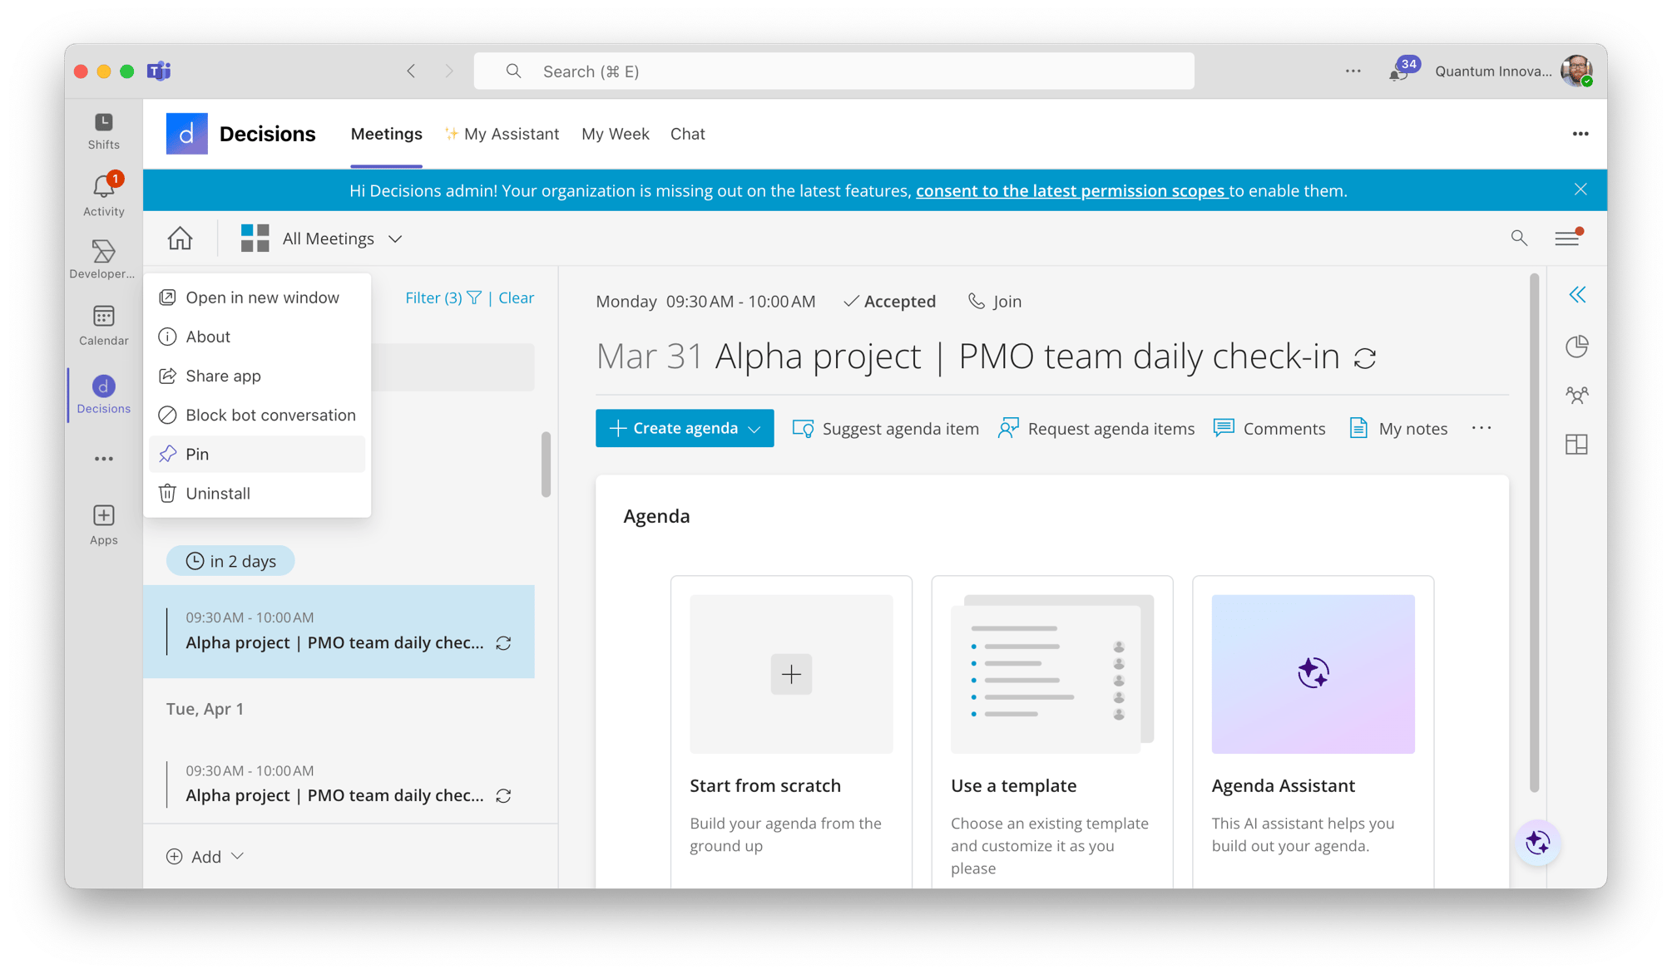Open the people panel icon

[1576, 396]
